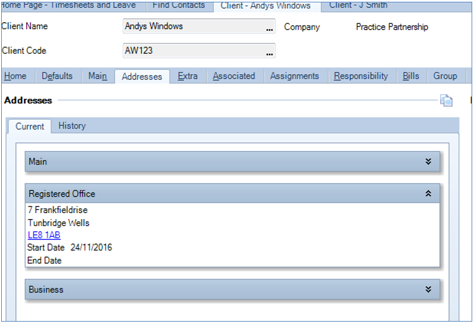This screenshot has height=324, width=474.
Task: Select the Client - Andys Windows tab
Action: [x=267, y=6]
